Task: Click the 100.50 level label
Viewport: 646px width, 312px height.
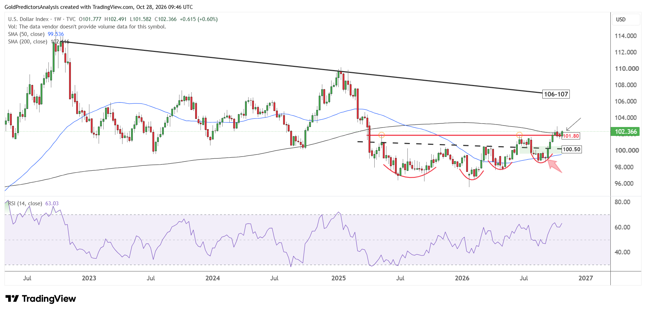Action: click(572, 149)
